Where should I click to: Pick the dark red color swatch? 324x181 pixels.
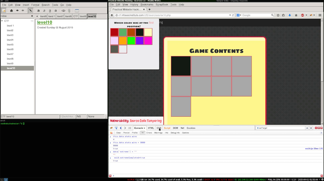[114, 32]
